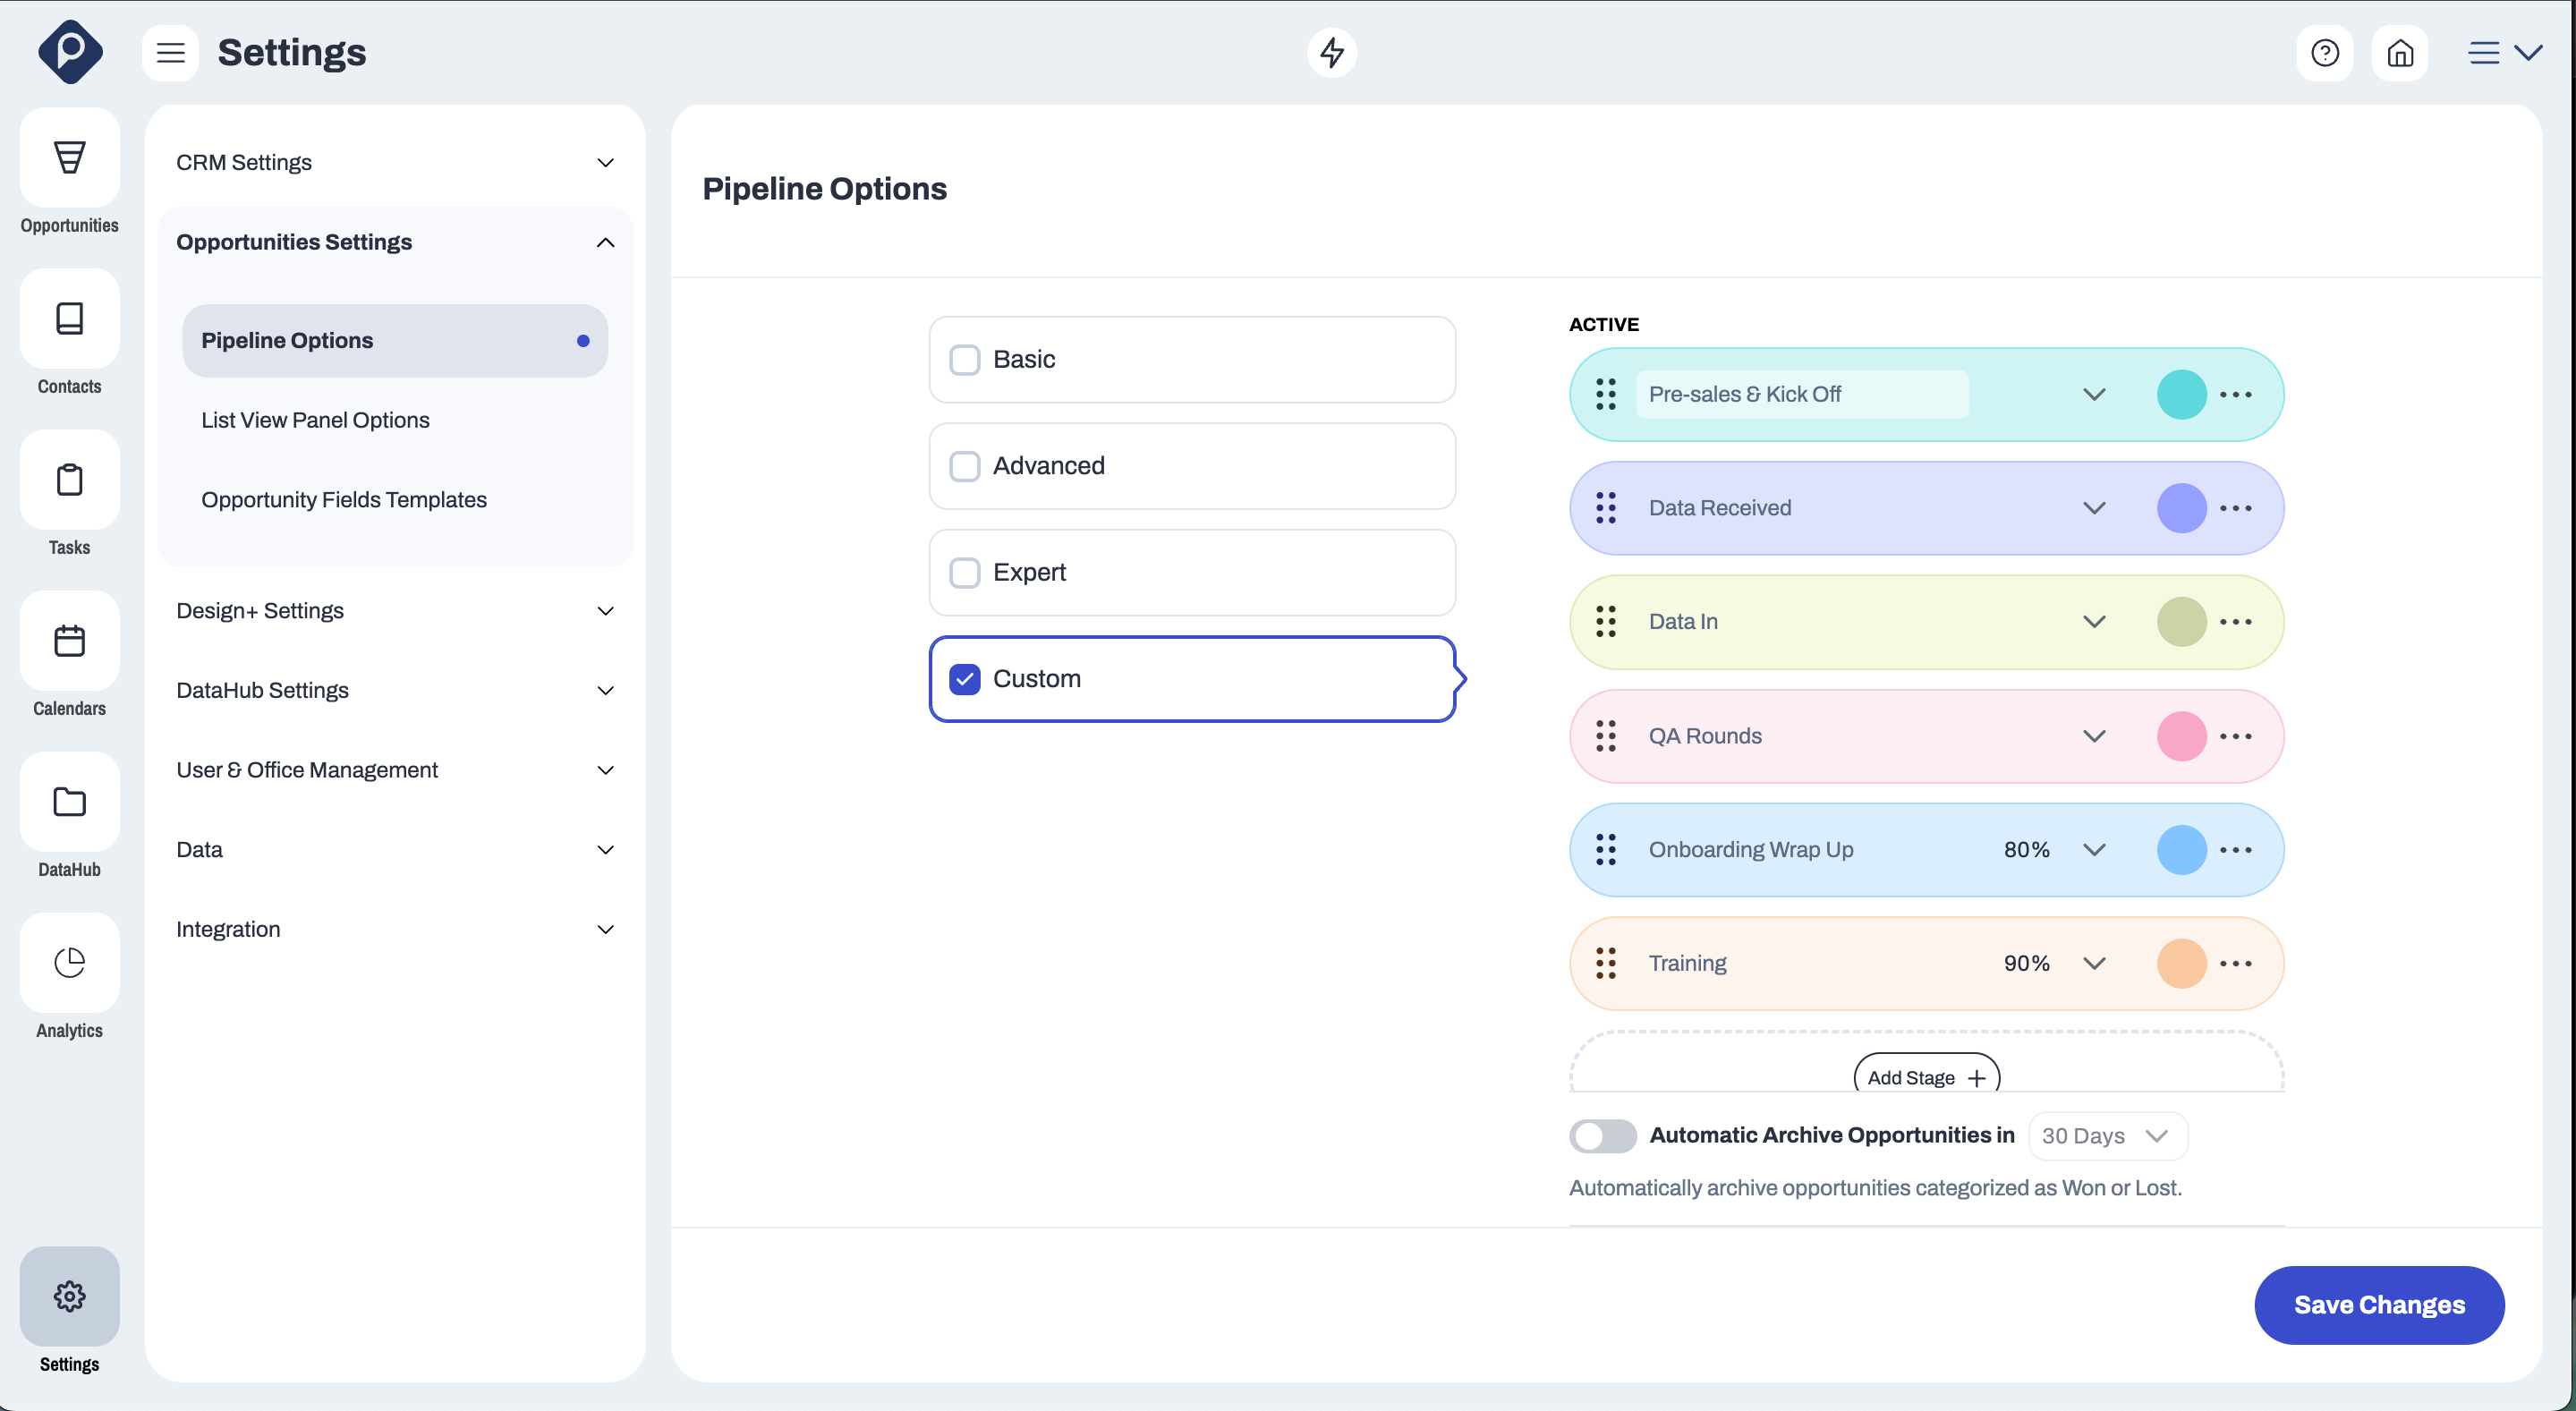Click the help question mark icon

(2324, 52)
